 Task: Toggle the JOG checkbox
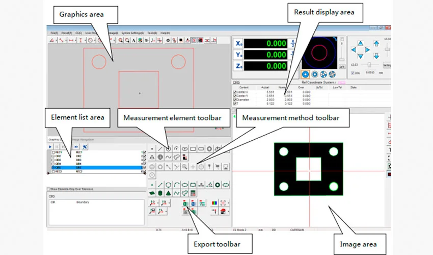(353, 73)
